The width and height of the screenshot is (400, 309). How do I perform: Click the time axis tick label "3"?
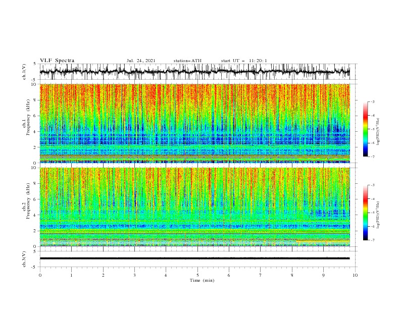pyautogui.click(x=134, y=275)
